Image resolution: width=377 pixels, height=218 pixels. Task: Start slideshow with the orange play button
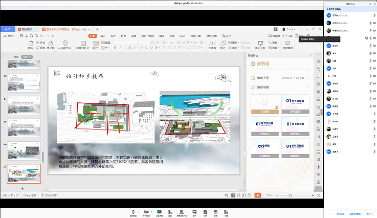[257, 195]
